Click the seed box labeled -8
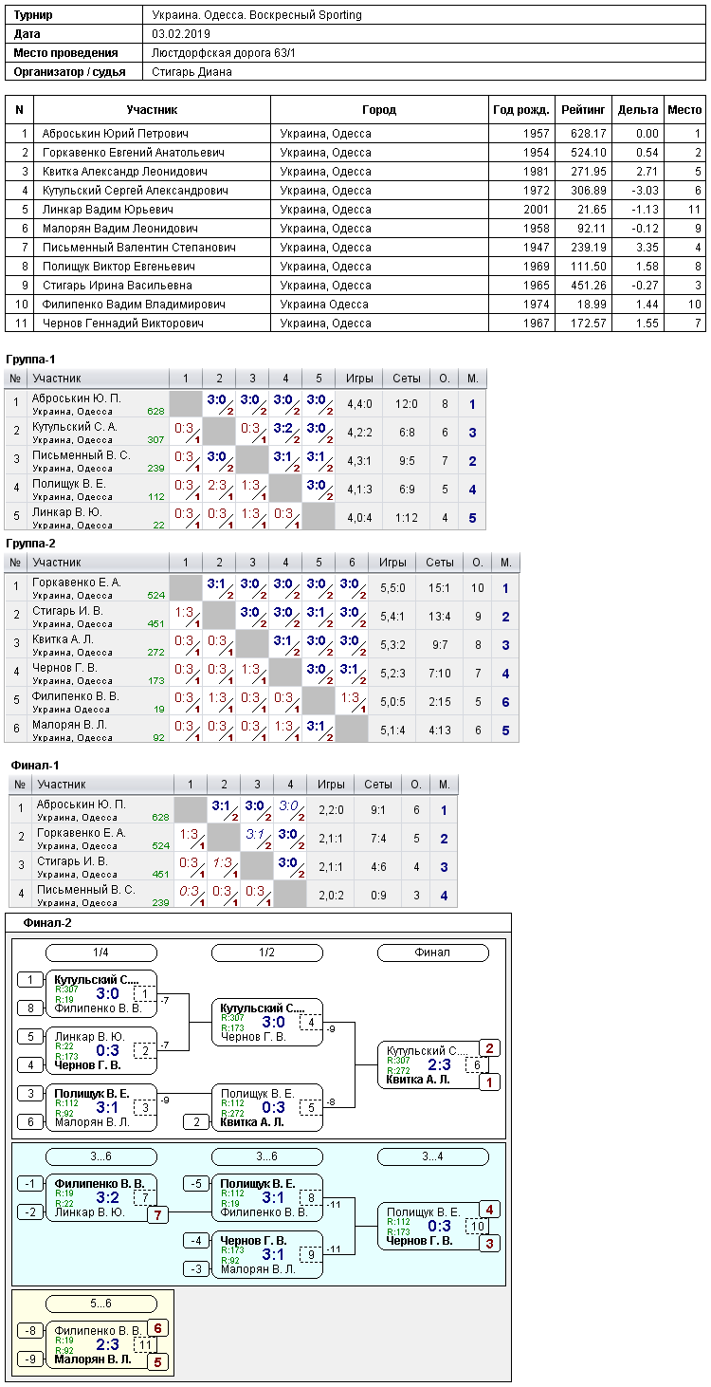 tap(30, 1330)
